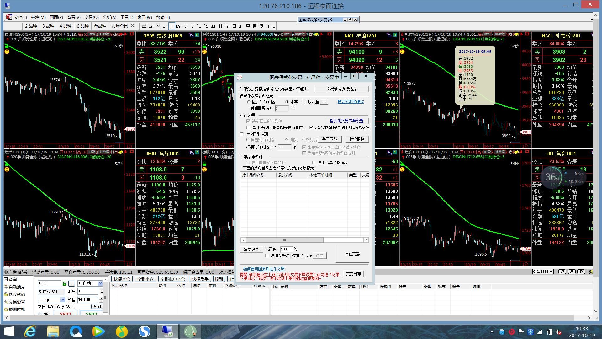Select the 固定时间间隔 run mode radio button

[249, 102]
